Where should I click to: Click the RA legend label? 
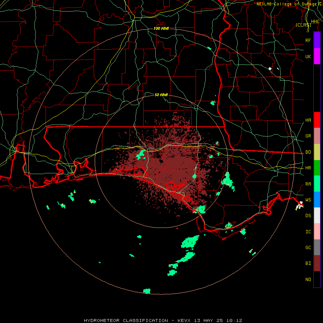click(x=308, y=184)
